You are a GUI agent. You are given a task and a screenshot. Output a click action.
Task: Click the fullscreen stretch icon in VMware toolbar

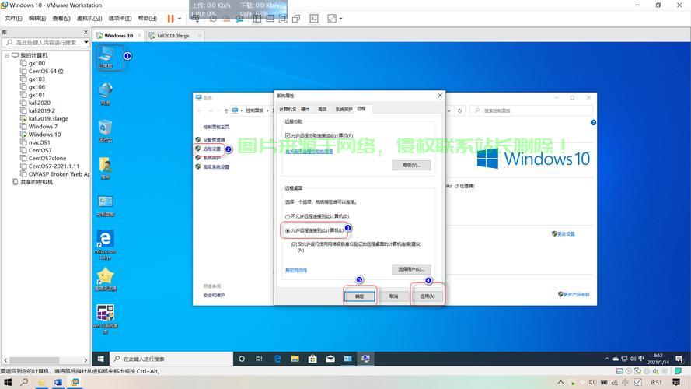click(332, 19)
